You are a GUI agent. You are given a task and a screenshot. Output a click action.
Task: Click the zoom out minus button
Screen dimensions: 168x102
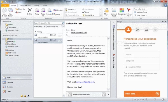[x=146, y=99]
